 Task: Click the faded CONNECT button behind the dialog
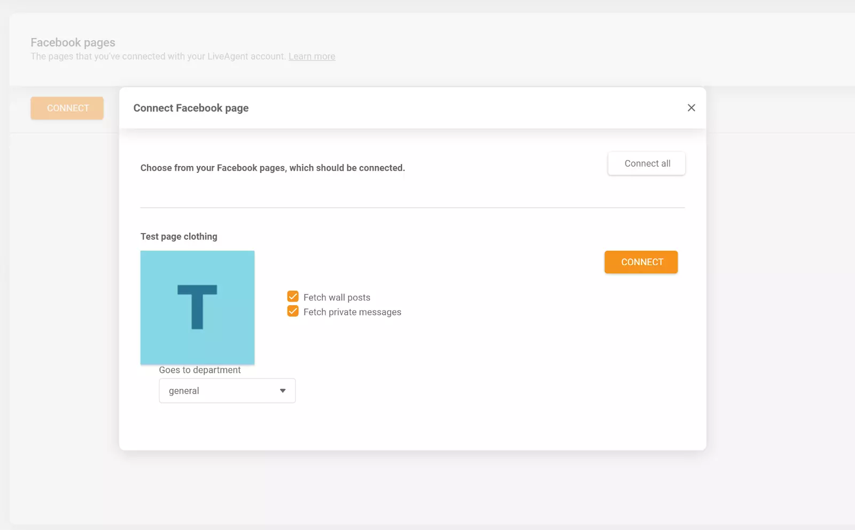coord(67,108)
